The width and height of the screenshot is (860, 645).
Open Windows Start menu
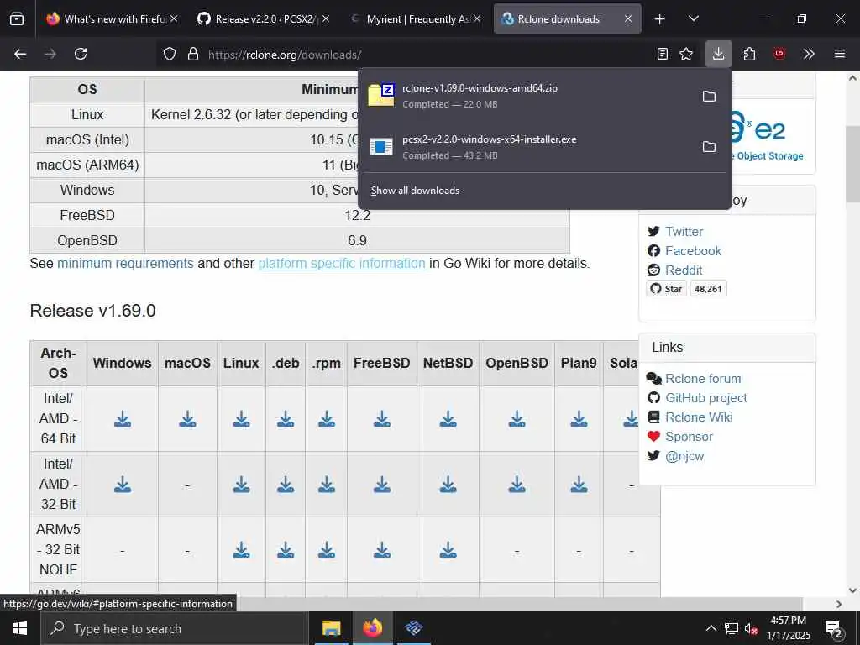(20, 628)
